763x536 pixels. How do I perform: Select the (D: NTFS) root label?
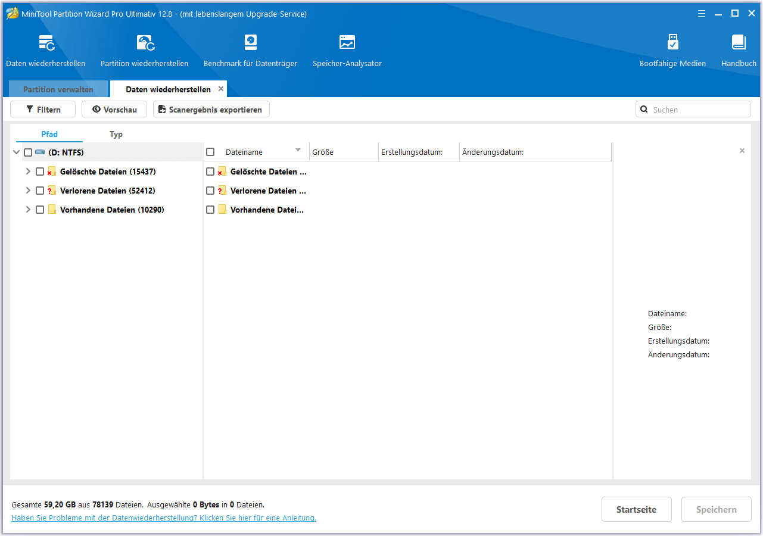tap(66, 152)
